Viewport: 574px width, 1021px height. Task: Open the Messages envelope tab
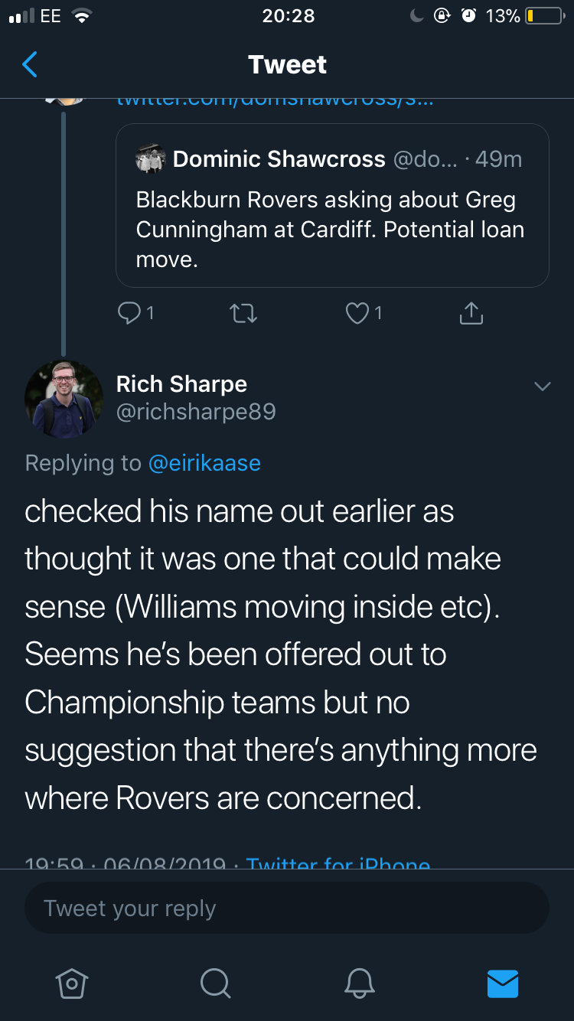[x=503, y=983]
